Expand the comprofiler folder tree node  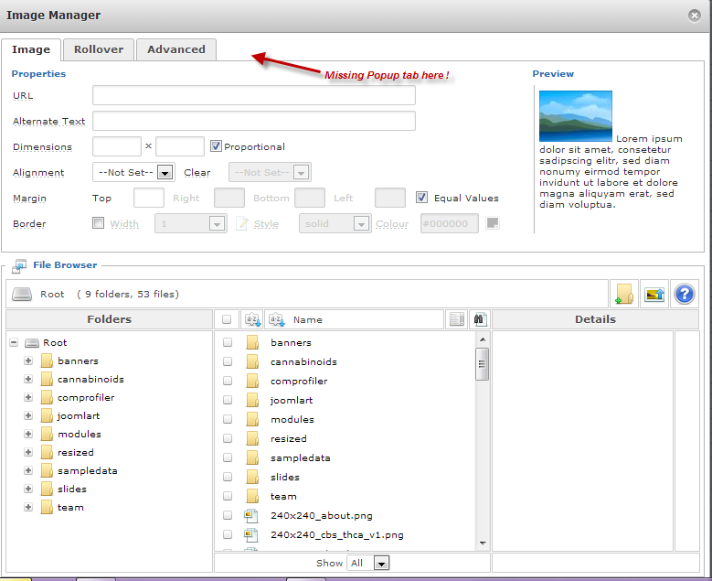click(x=28, y=397)
